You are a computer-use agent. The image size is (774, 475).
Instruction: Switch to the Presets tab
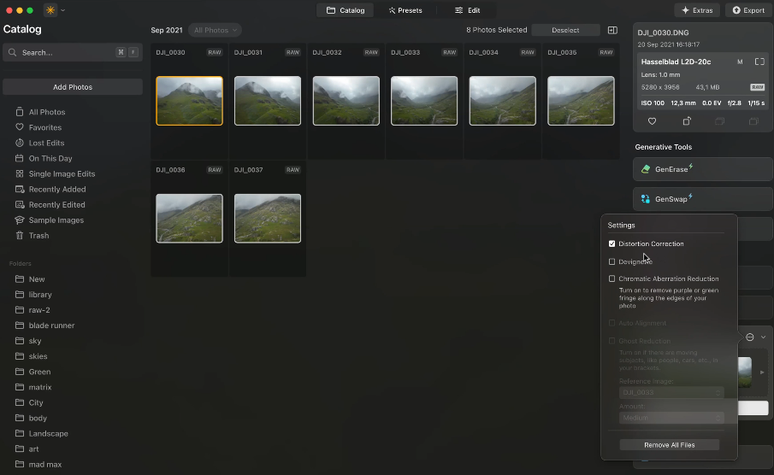coord(405,10)
